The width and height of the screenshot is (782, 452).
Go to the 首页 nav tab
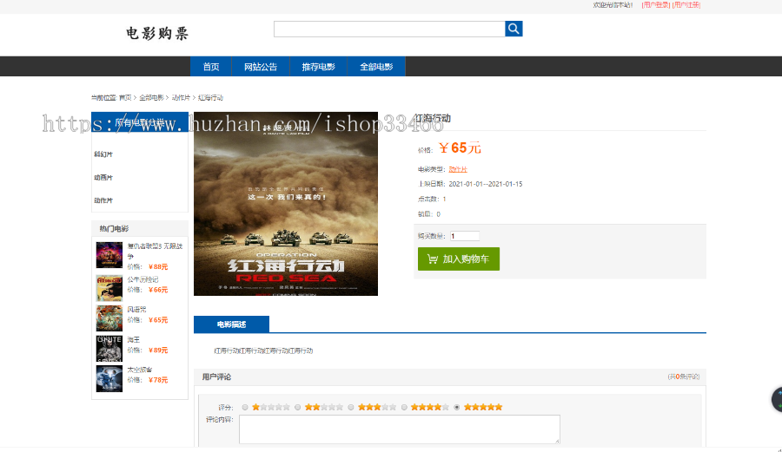coord(211,67)
